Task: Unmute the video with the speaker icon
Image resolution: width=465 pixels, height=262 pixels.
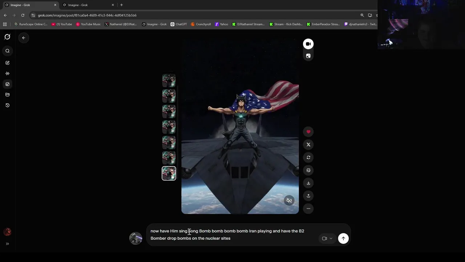Action: point(289,201)
